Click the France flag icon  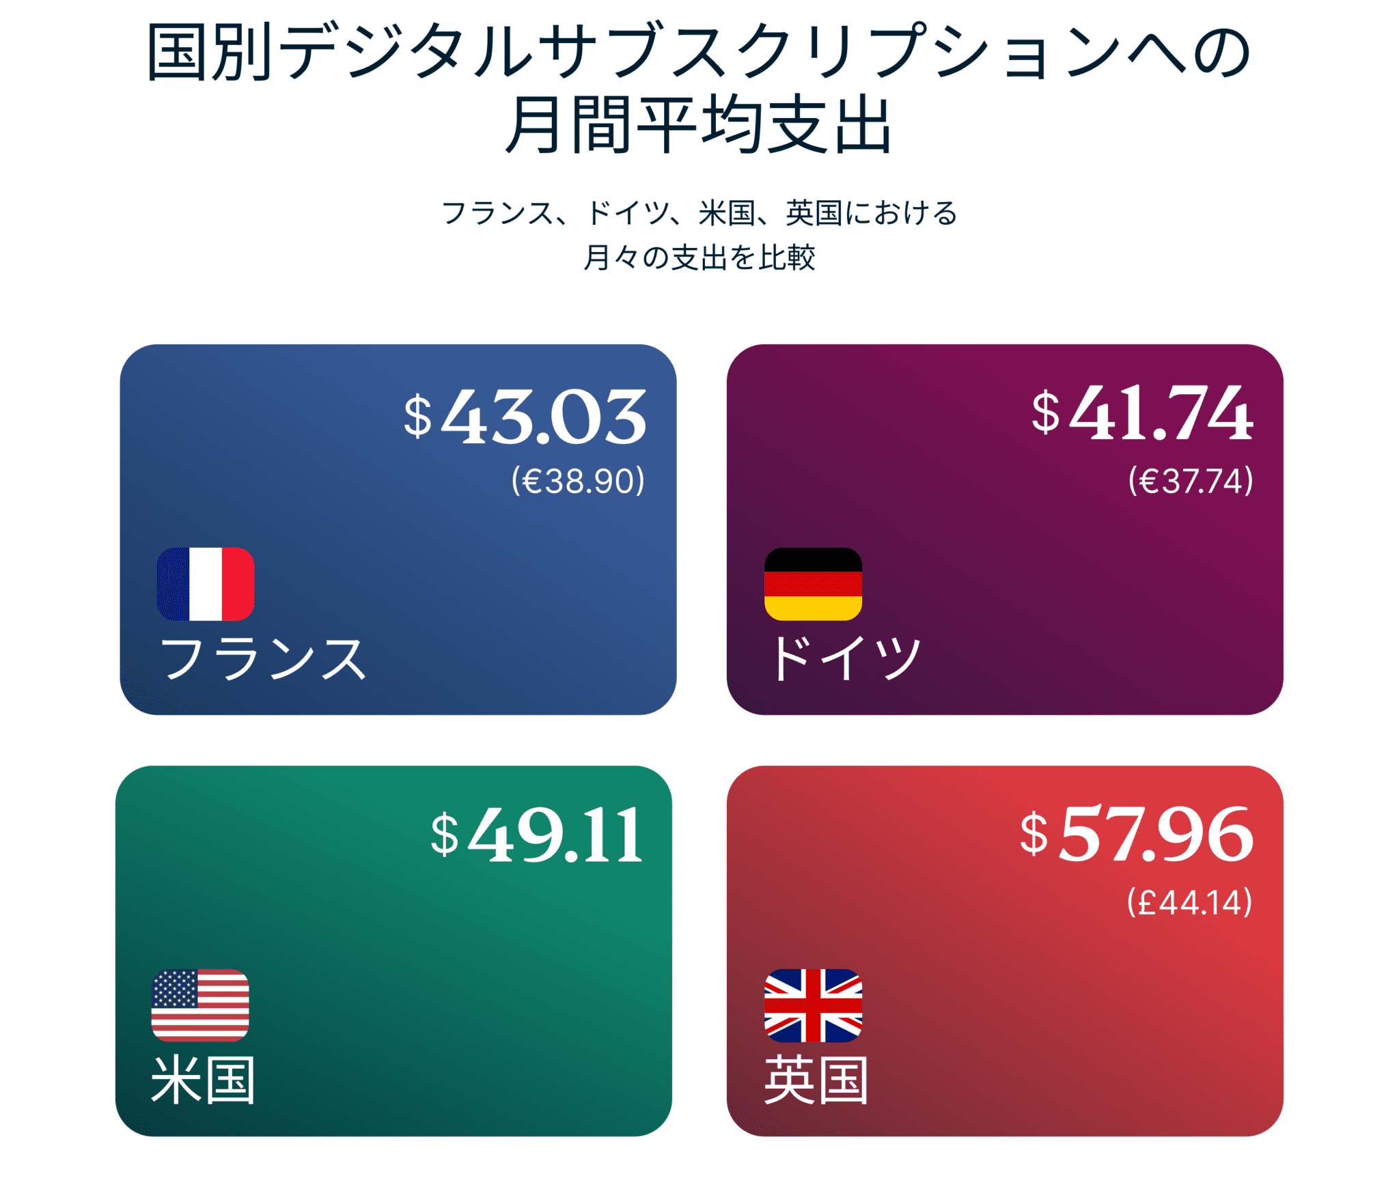(206, 584)
